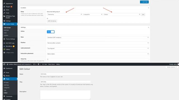Open the Taxonomy rule dropdown
Image resolution: width=179 pixels, height=100 pixels.
65,14
